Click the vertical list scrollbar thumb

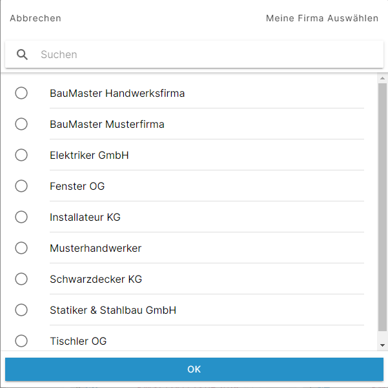coord(382,207)
